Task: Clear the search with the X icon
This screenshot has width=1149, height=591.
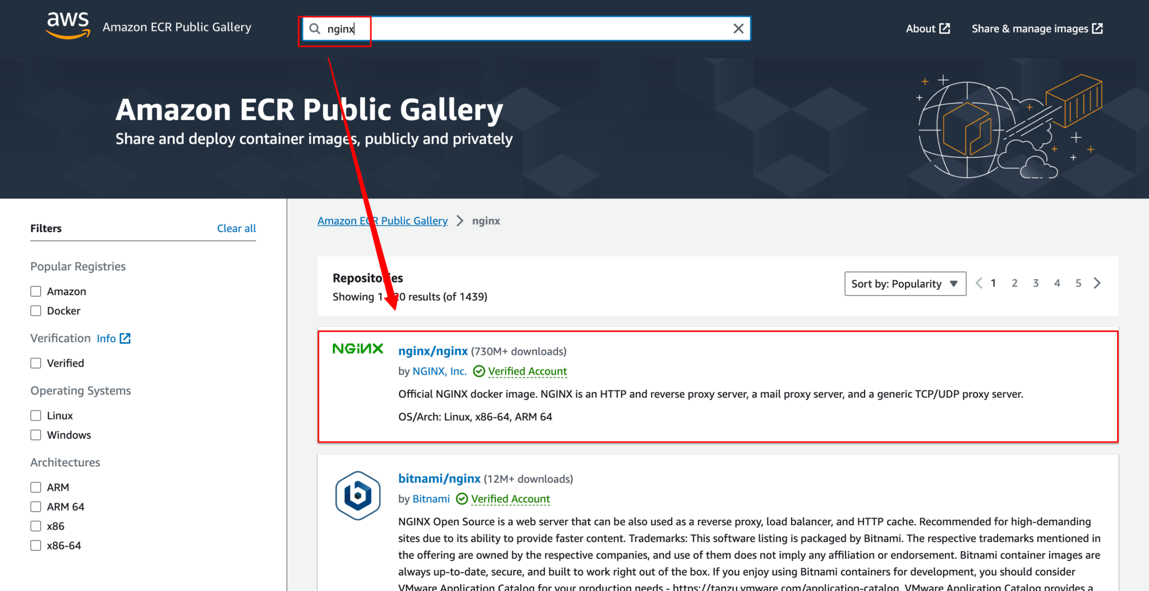Action: click(x=738, y=29)
